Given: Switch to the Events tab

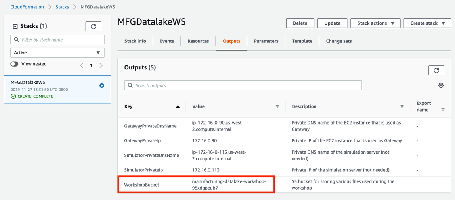Looking at the screenshot, I should 166,41.
